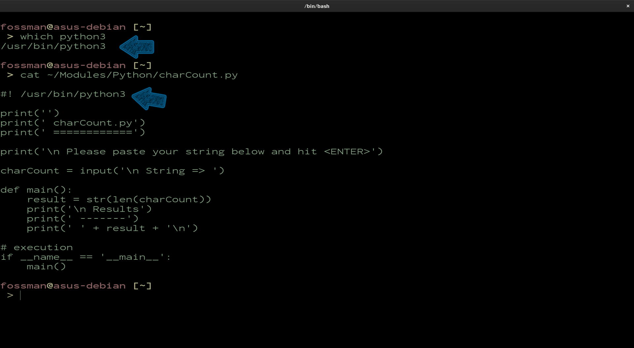Image resolution: width=634 pixels, height=348 pixels.
Task: Click the /bin/bash window title
Action: (x=317, y=6)
